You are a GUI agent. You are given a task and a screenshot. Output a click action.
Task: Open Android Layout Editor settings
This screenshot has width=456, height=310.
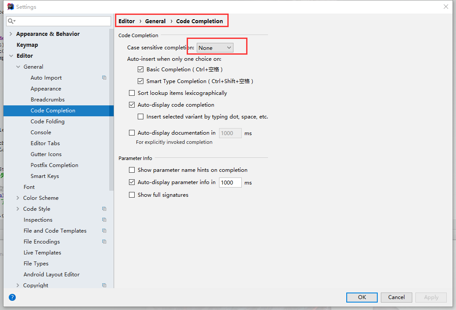[52, 275]
